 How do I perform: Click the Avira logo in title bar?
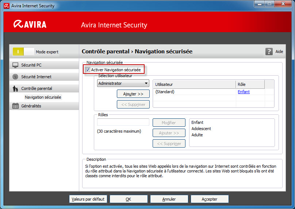7,6
